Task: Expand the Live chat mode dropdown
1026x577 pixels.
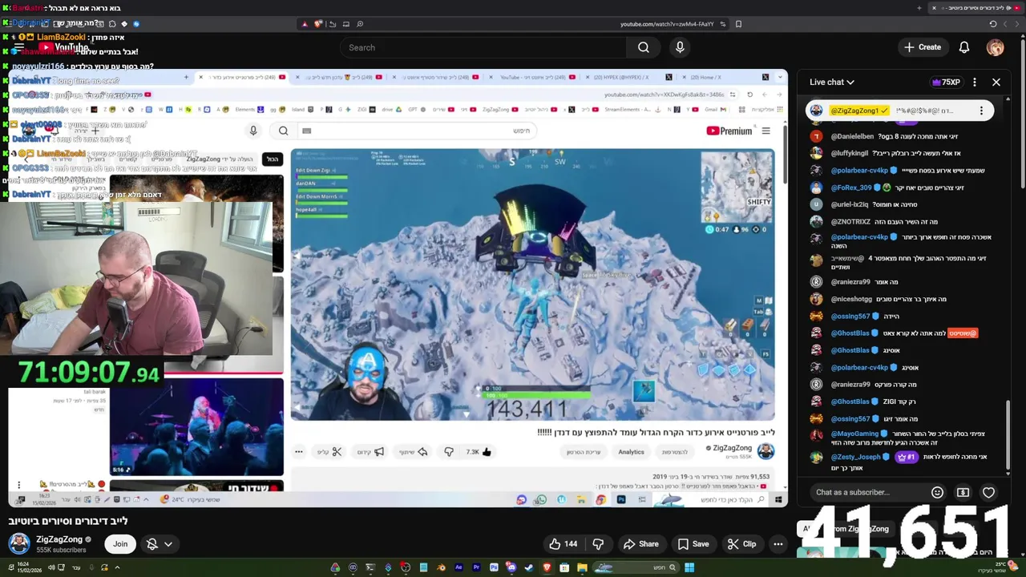Action: point(831,82)
